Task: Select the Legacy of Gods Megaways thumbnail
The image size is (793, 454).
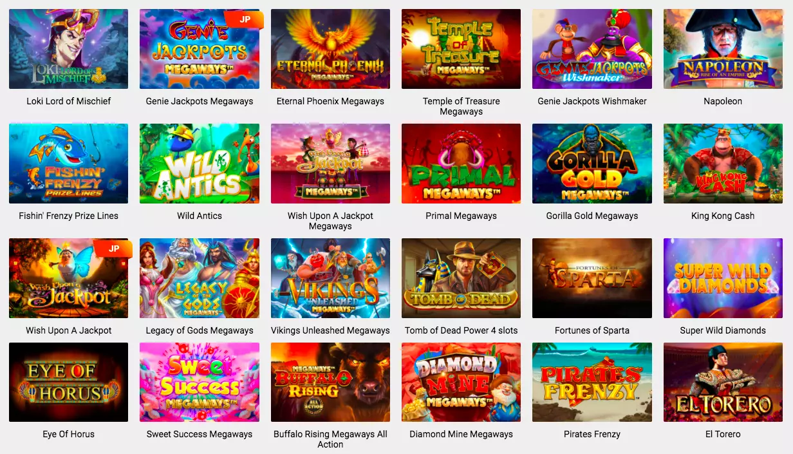Action: (x=200, y=278)
